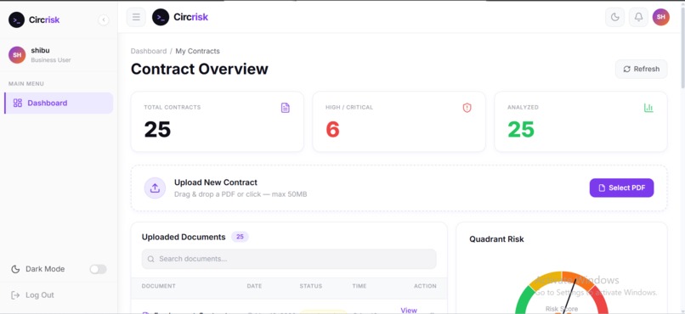685x314 pixels.
Task: Click the ACTION column header
Action: 425,286
